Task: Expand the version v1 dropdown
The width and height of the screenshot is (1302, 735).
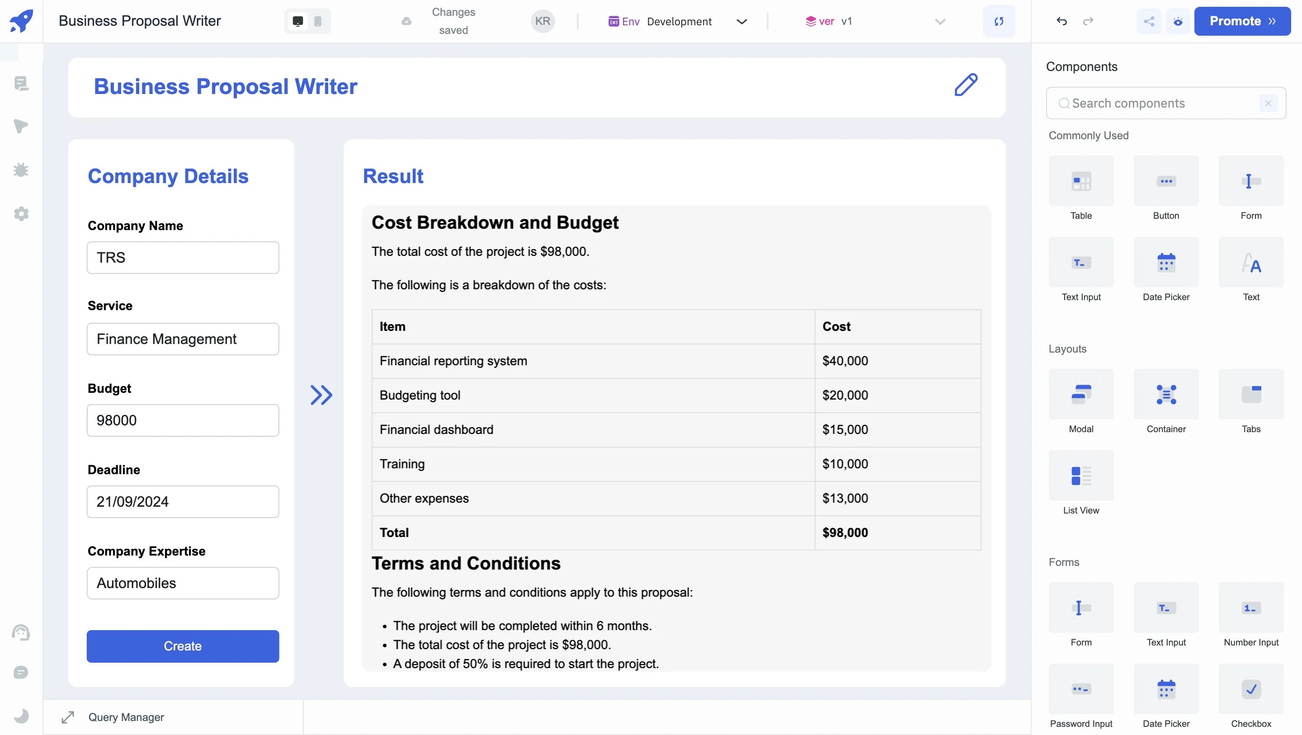Action: [x=939, y=21]
